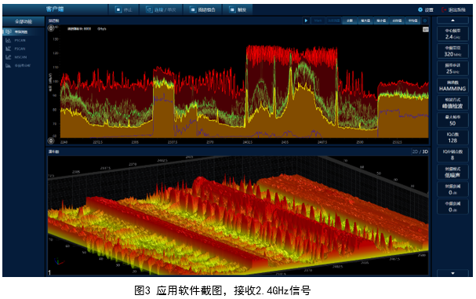Open 设置 settings via gear icon

(x=420, y=9)
